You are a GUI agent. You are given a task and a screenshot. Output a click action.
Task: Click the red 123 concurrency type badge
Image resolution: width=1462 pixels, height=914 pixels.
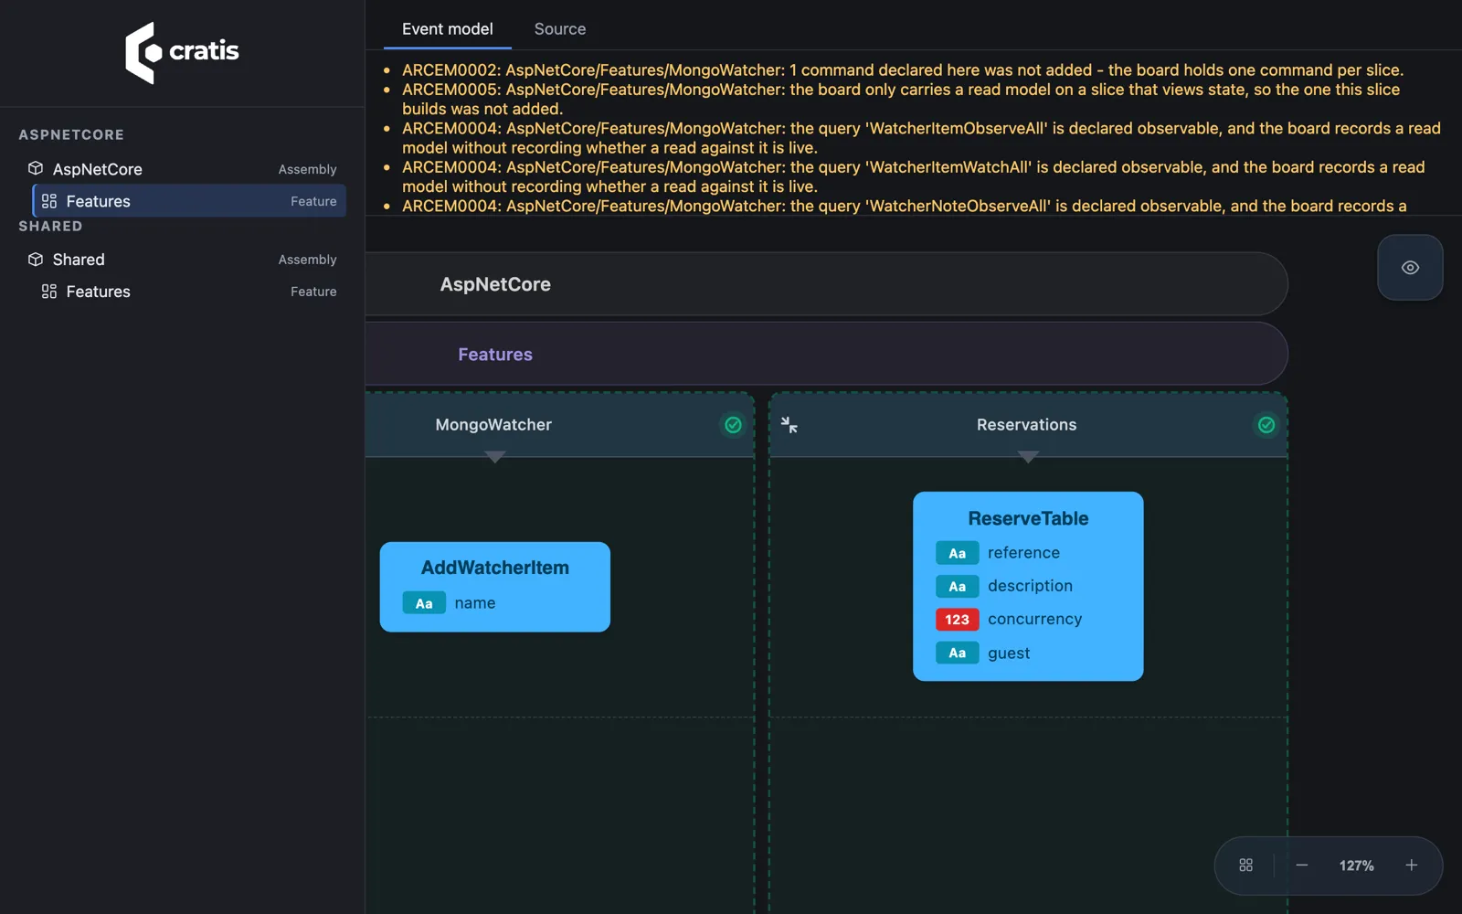957,620
